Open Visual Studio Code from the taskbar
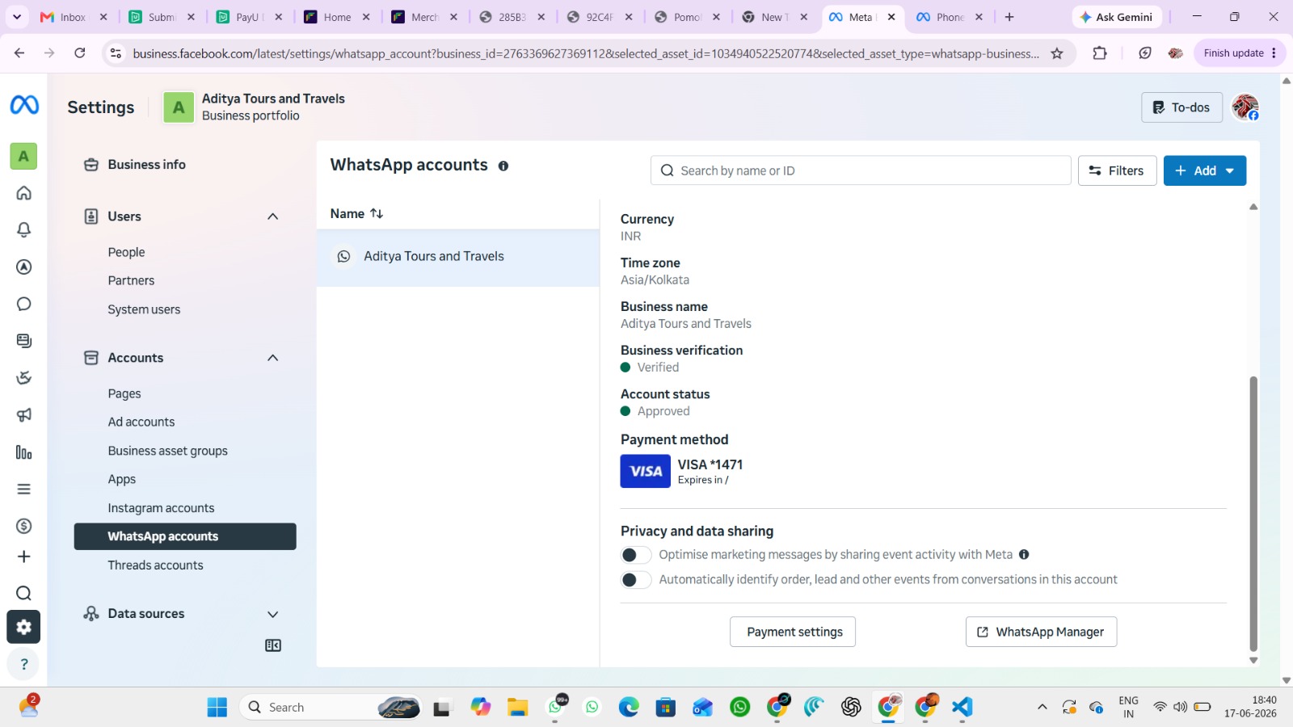The height and width of the screenshot is (727, 1293). (x=962, y=708)
